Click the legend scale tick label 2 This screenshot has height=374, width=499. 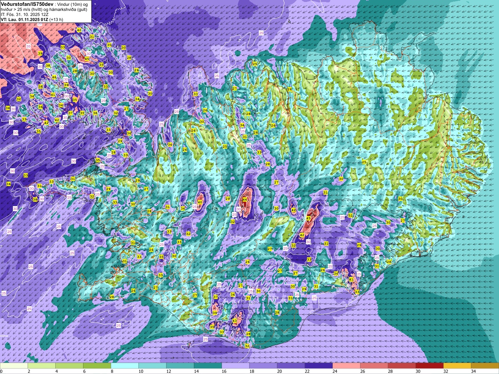pyautogui.click(x=28, y=371)
